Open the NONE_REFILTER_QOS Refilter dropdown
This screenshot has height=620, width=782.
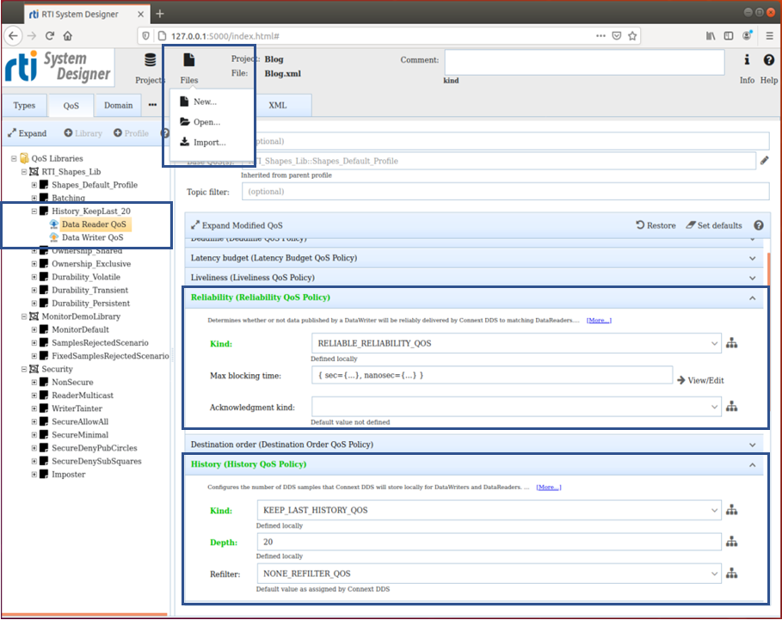(487, 572)
